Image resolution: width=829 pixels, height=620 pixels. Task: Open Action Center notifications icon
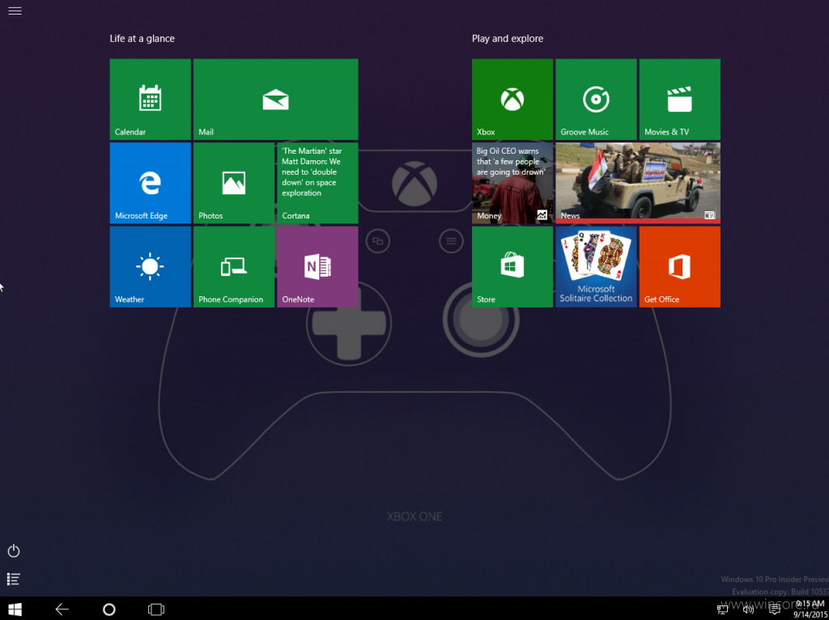click(775, 609)
